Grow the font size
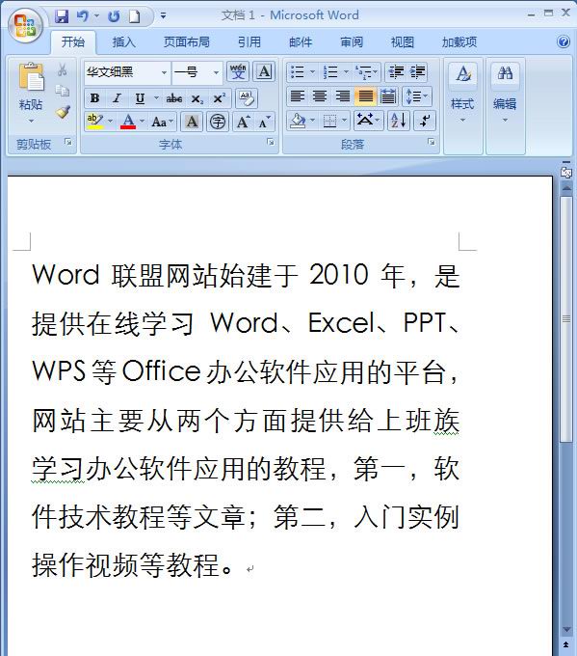Screen dimensions: 577x656 coord(244,122)
